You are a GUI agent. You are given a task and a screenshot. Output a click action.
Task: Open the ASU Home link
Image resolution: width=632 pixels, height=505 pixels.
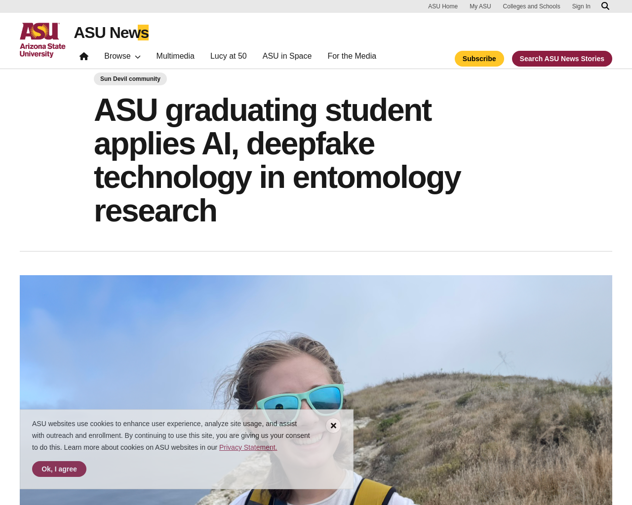[x=443, y=6]
